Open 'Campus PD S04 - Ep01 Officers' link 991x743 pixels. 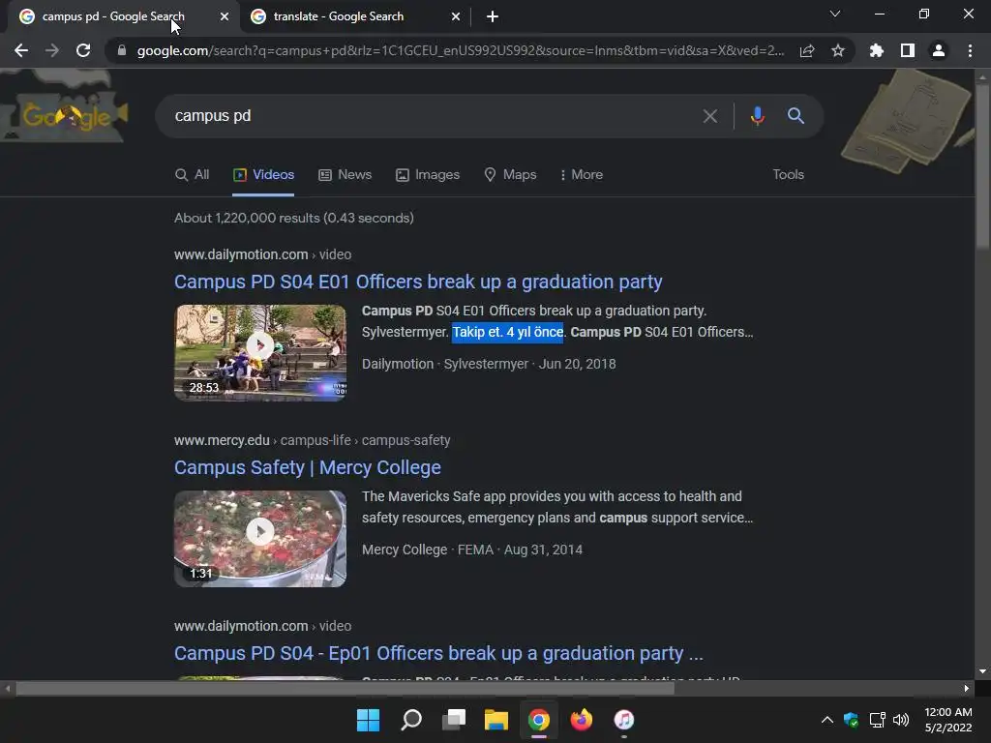point(438,653)
